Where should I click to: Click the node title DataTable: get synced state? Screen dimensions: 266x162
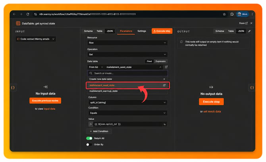click(39, 23)
